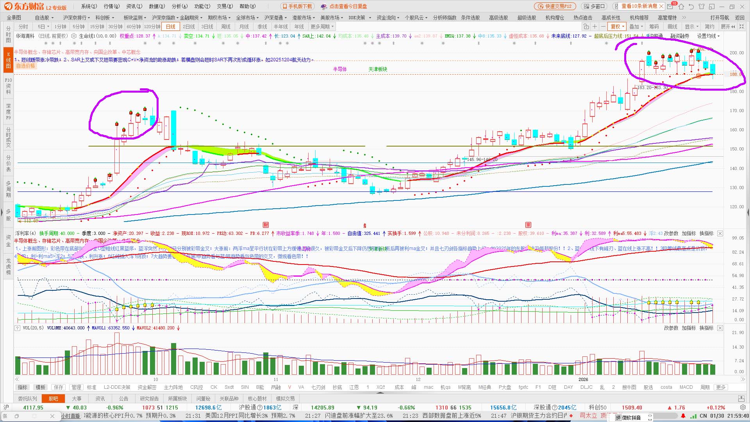Zoom in chart with plus icon
750x422 pixels.
pyautogui.click(x=595, y=27)
